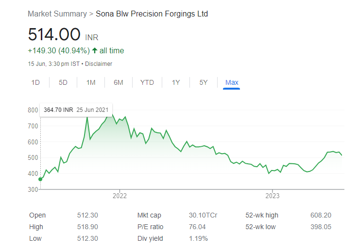
Task: Open the Market Summary breadcrumb link
Action: pyautogui.click(x=57, y=14)
